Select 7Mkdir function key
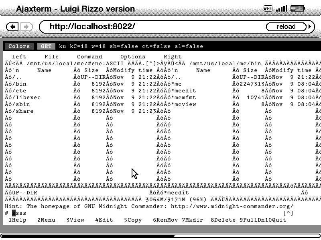Viewport: 321px width, 240px height. click(x=193, y=220)
